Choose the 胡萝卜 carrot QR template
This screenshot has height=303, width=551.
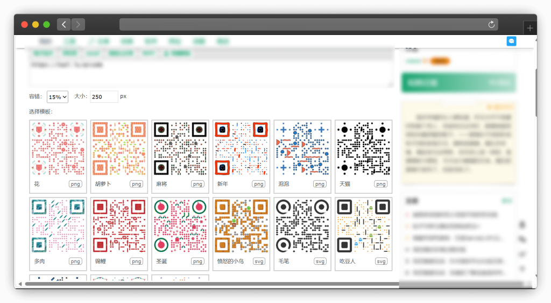coord(119,149)
